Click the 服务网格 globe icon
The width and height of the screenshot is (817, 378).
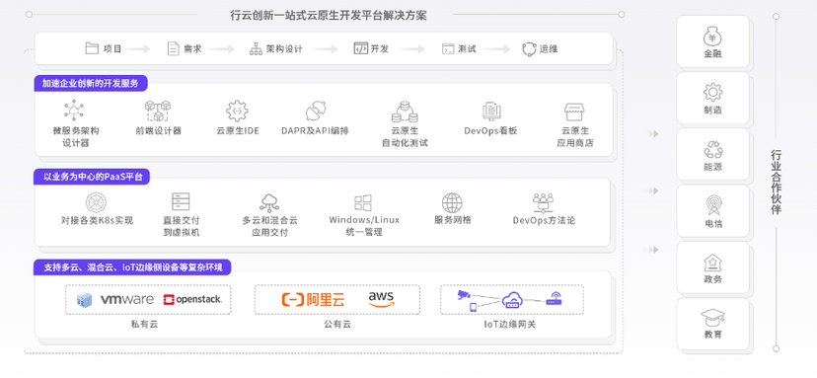pos(452,202)
